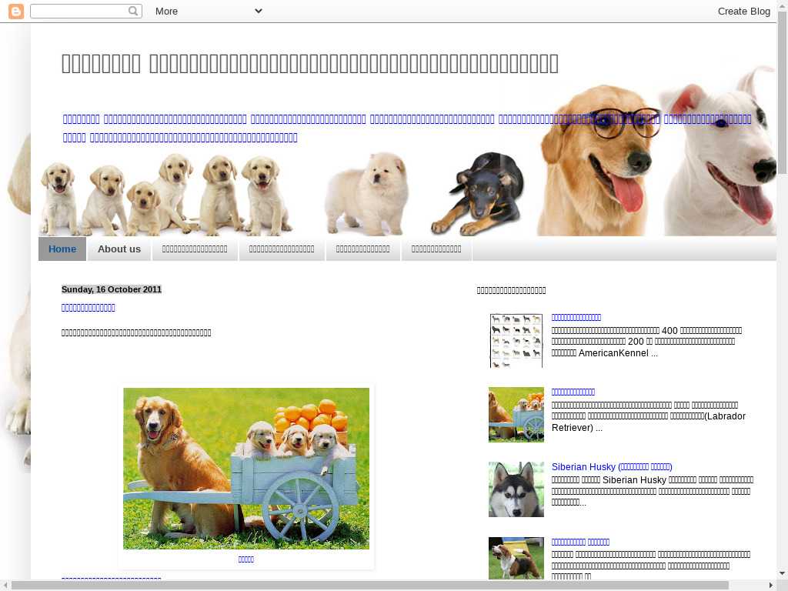Click the horizontal scrollbar left arrow
Screen dimensions: 788x591
[5, 586]
